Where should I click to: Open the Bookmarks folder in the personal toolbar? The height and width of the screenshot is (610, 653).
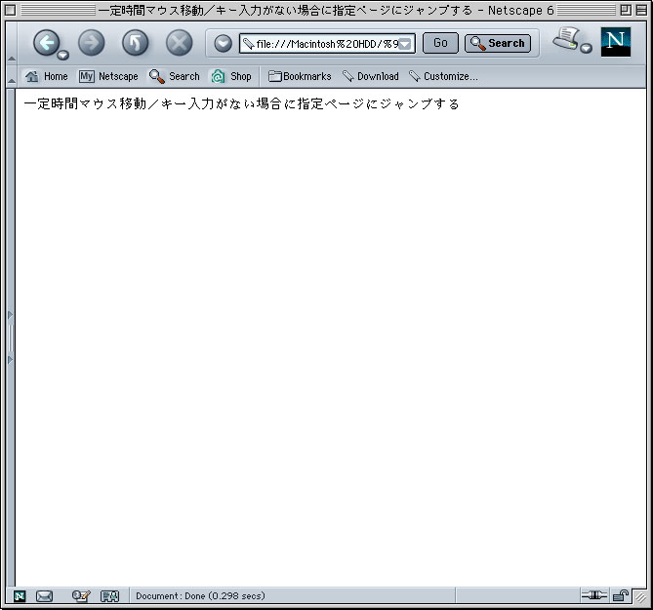click(300, 76)
